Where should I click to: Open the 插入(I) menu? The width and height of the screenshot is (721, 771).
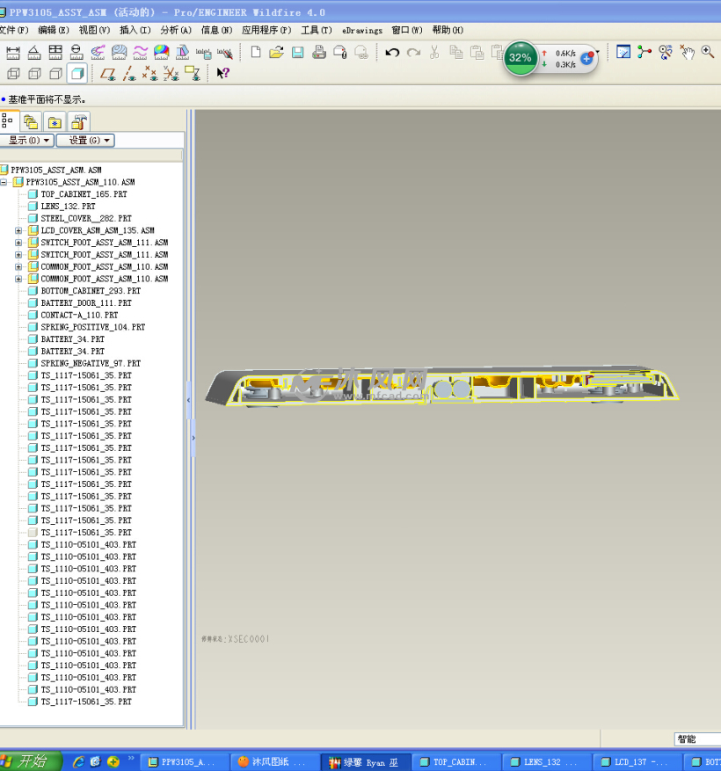(135, 31)
